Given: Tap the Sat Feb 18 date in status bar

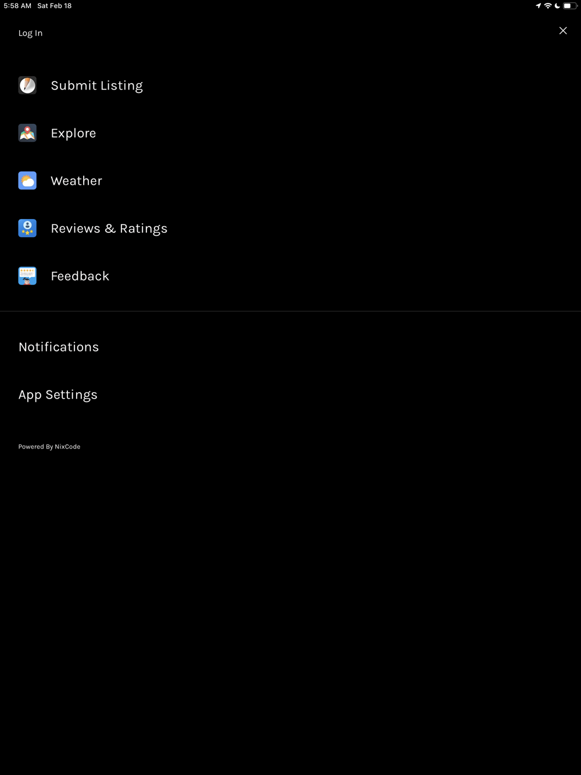Looking at the screenshot, I should click(55, 6).
